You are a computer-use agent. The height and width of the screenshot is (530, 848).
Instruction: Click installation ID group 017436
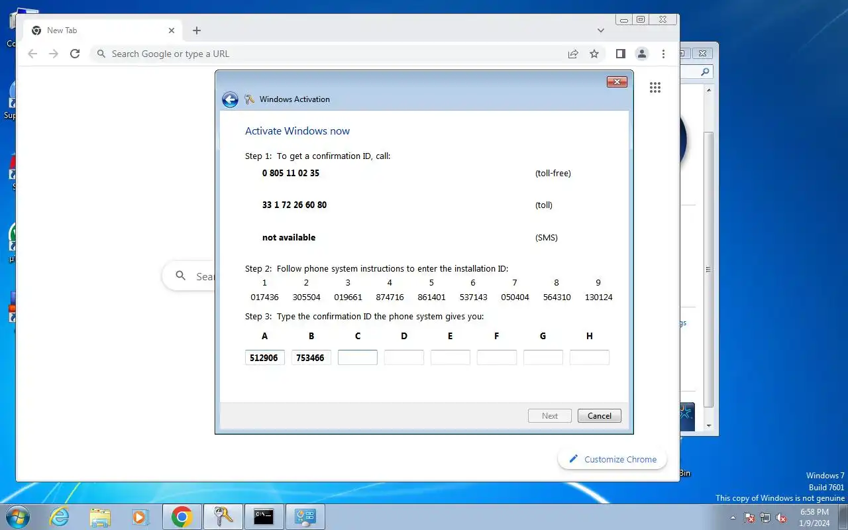(x=264, y=297)
